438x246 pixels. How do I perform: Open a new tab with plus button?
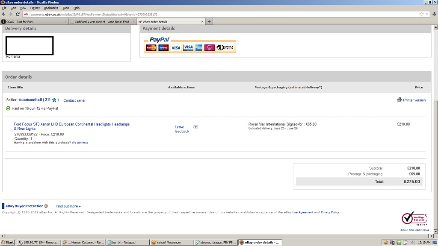click(209, 21)
